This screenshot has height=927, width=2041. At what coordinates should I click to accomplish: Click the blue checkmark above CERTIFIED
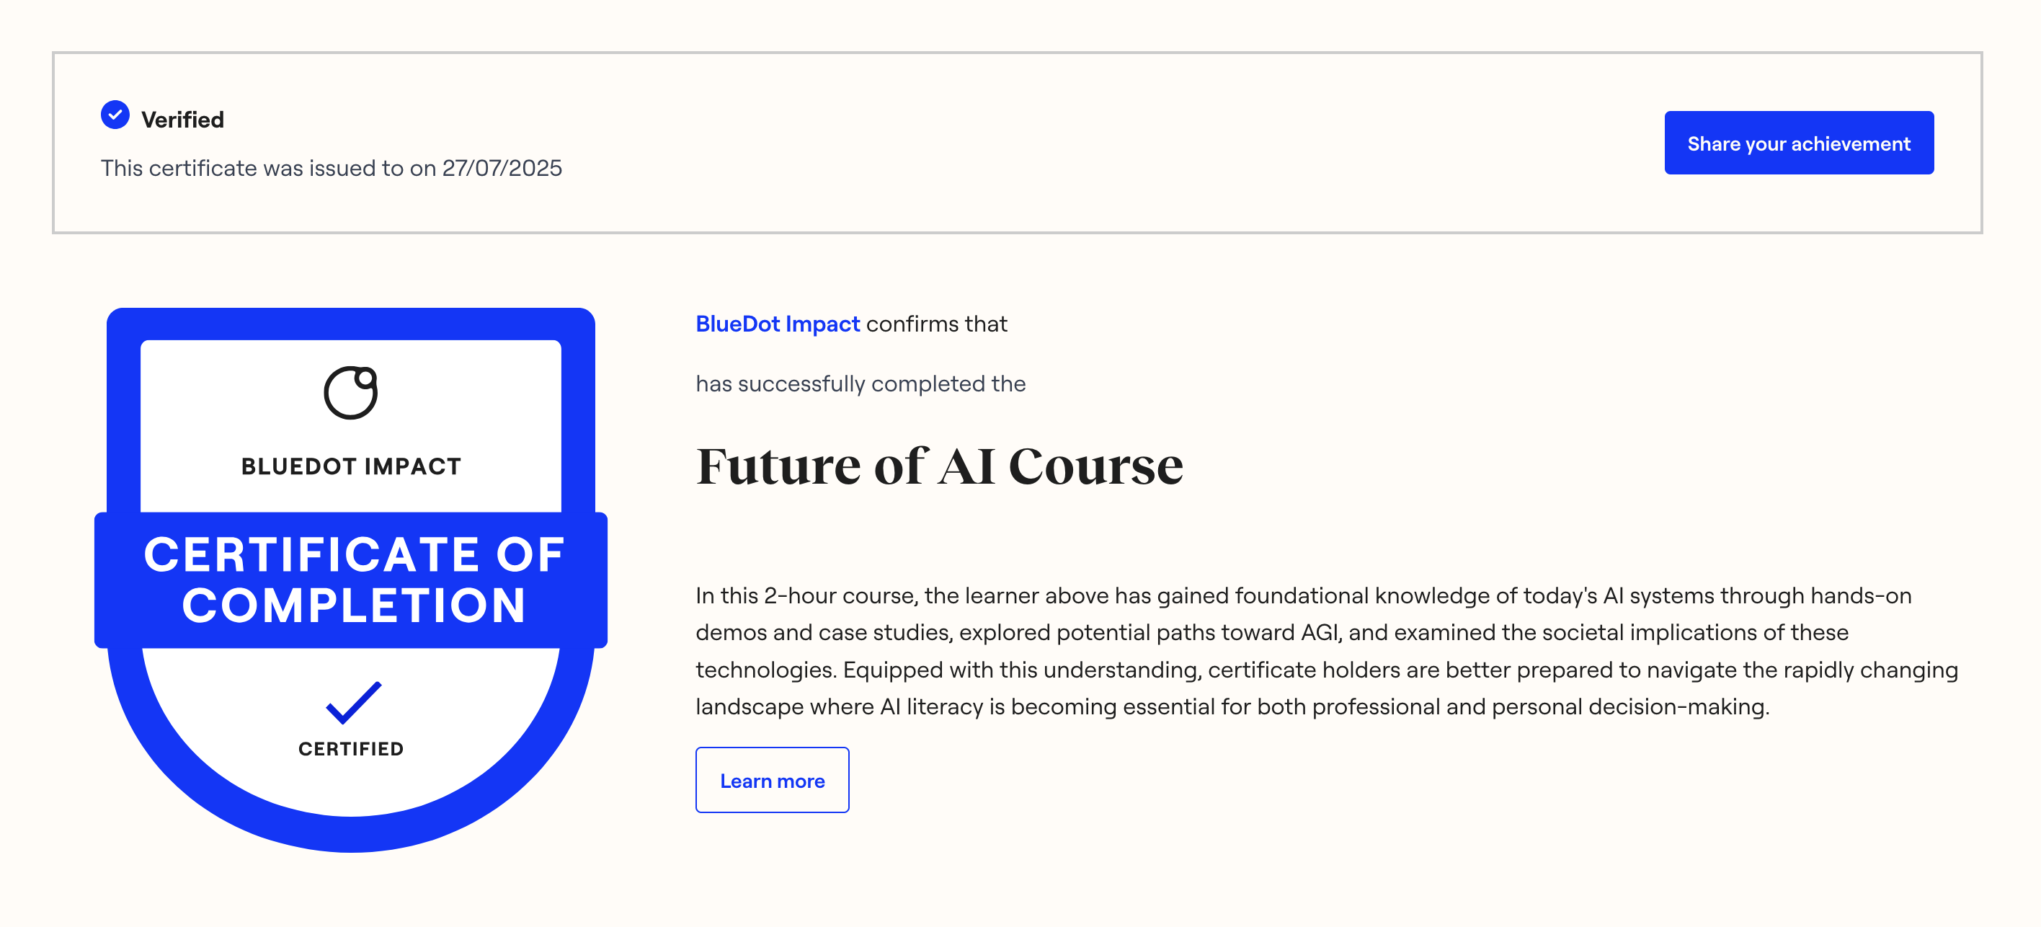[353, 702]
